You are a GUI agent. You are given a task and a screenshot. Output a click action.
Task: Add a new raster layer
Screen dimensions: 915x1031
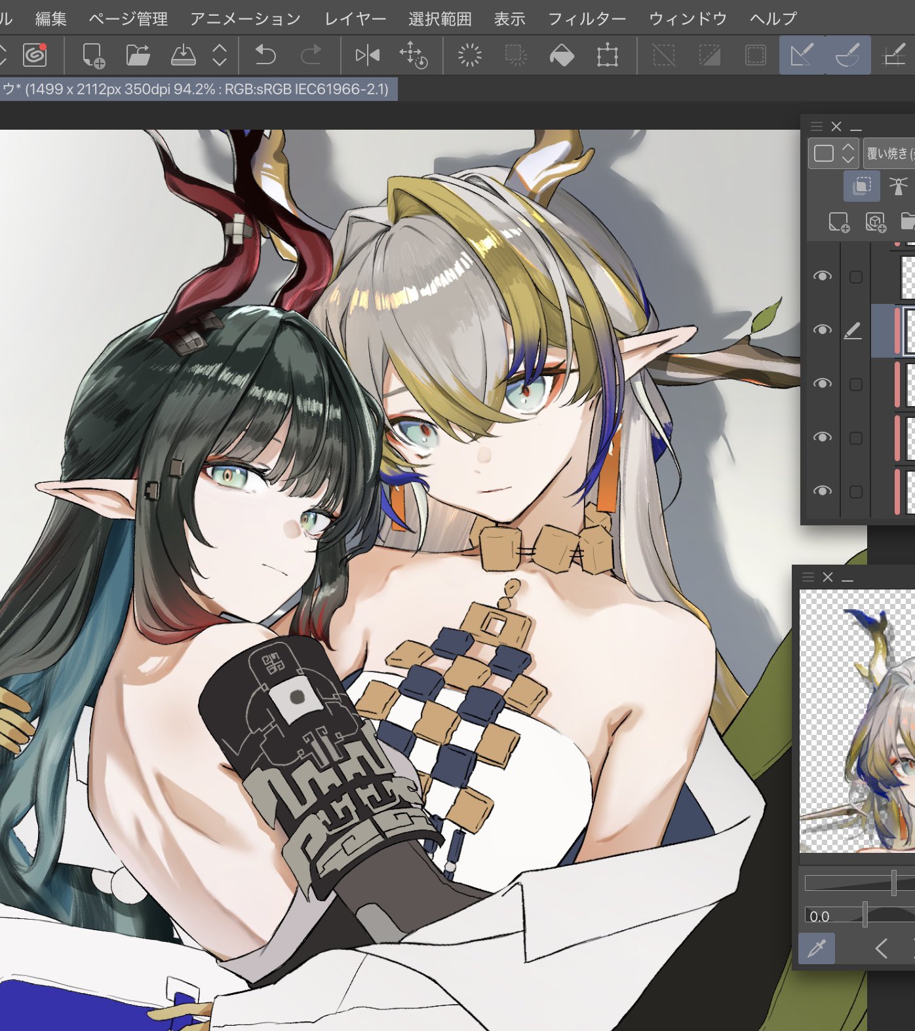[x=839, y=222]
